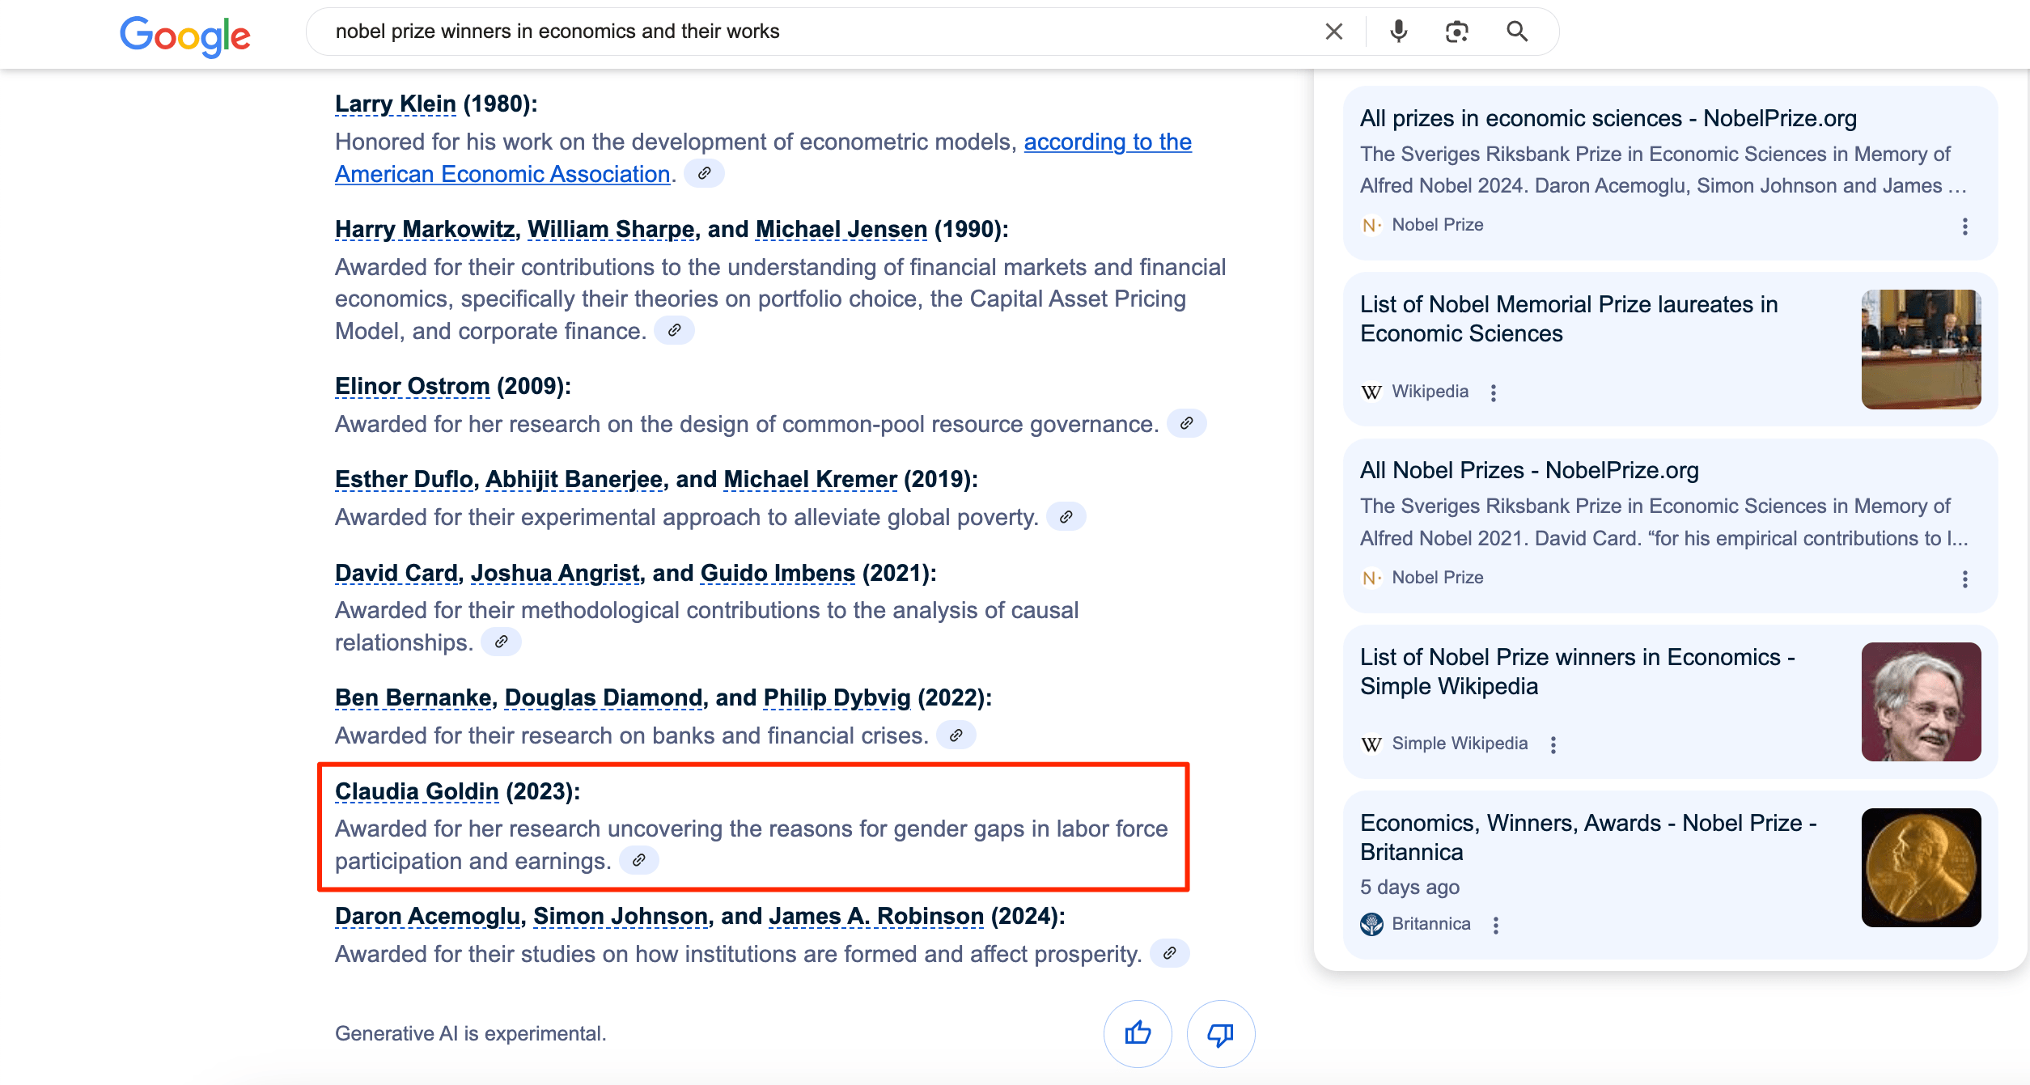The height and width of the screenshot is (1085, 2030).
Task: Open more options next to Simple Wikipedia source
Action: pos(1553,744)
